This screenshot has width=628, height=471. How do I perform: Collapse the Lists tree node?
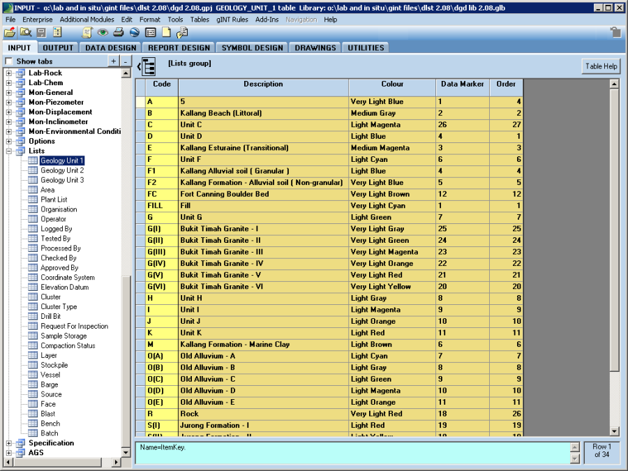[x=9, y=151]
